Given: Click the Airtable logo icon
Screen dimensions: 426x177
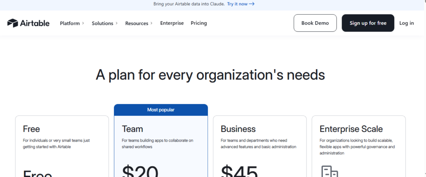Looking at the screenshot, I should click(12, 23).
